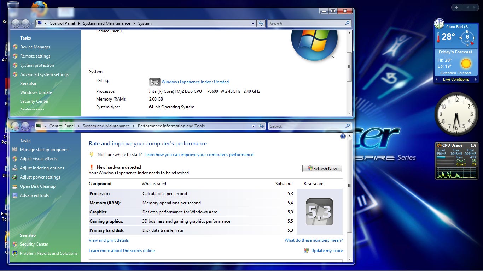
Task: Select Performance Information and Tools breadcrumb
Action: coord(171,126)
